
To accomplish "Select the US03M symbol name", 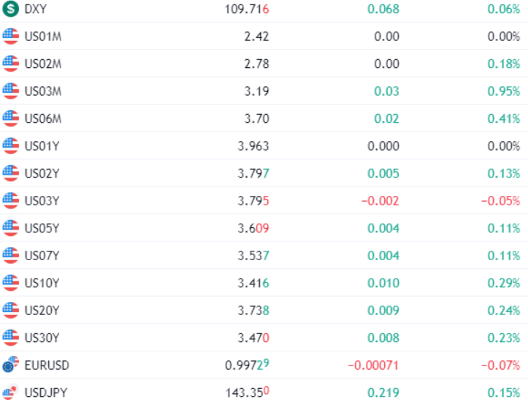I will [43, 91].
